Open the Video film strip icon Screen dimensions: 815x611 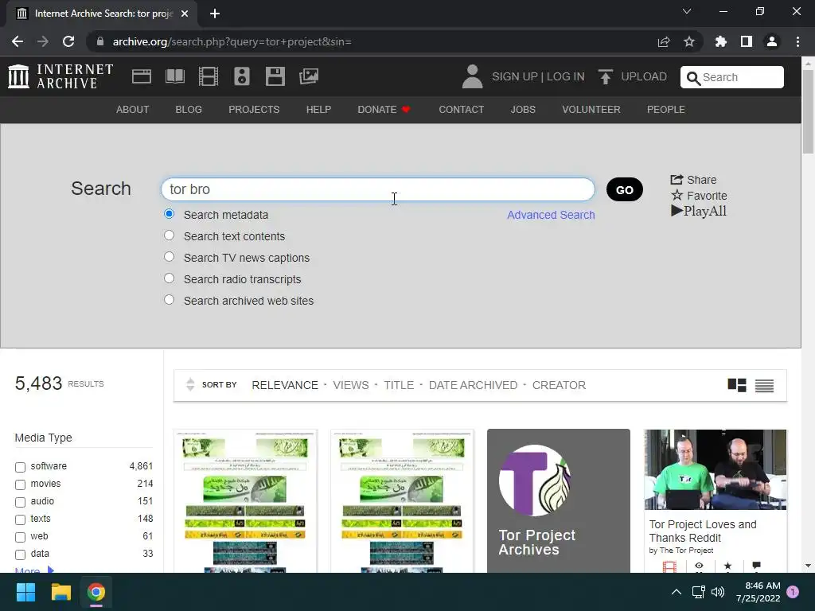point(209,76)
